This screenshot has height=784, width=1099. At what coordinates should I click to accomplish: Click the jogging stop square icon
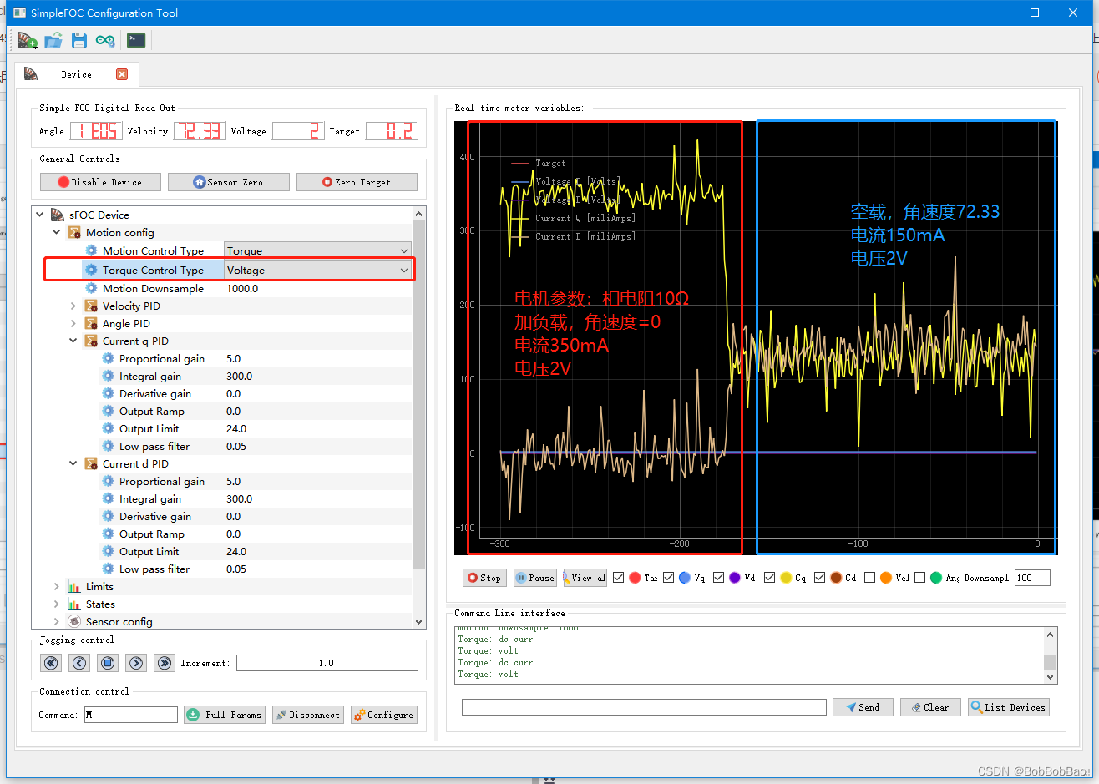pos(108,663)
